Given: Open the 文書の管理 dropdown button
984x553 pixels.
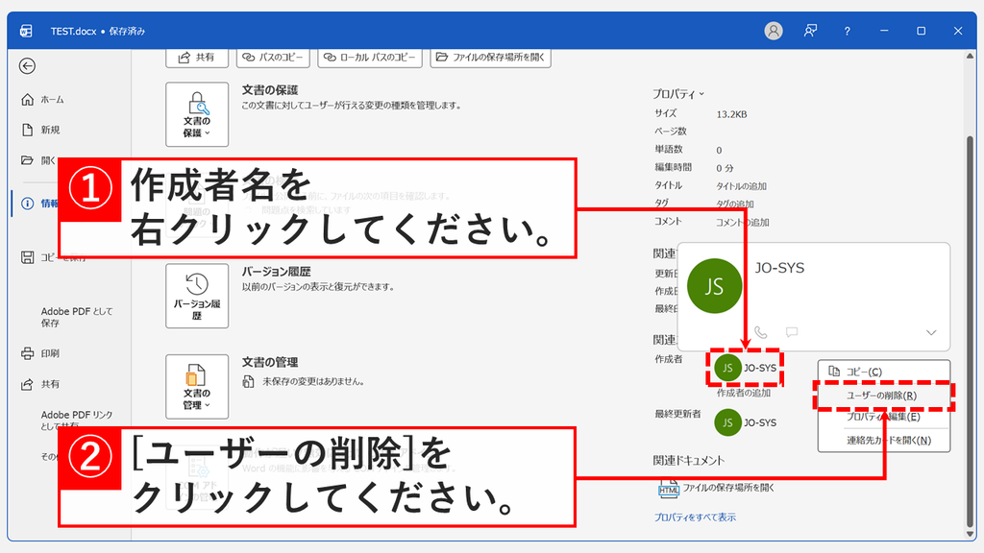Looking at the screenshot, I should 197,387.
